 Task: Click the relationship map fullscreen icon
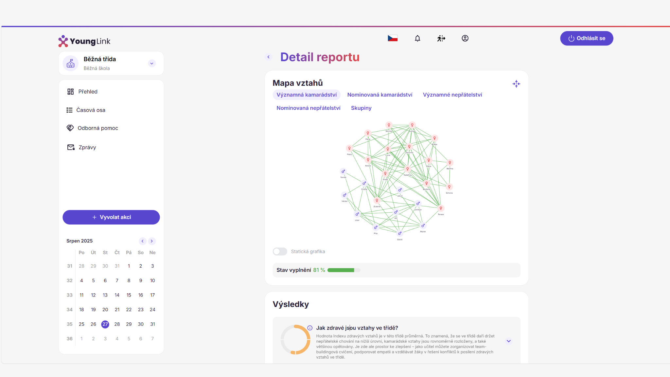coord(516,84)
